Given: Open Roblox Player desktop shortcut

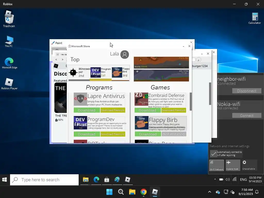Looking at the screenshot, I should 10,84.
